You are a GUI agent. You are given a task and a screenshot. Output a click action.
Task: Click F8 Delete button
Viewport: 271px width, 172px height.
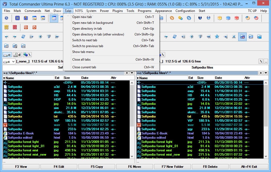coord(210,167)
